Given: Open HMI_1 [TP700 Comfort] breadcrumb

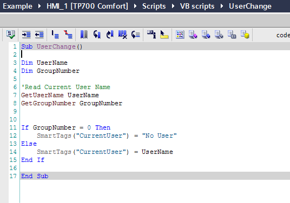Looking at the screenshot, I should coord(87,6).
